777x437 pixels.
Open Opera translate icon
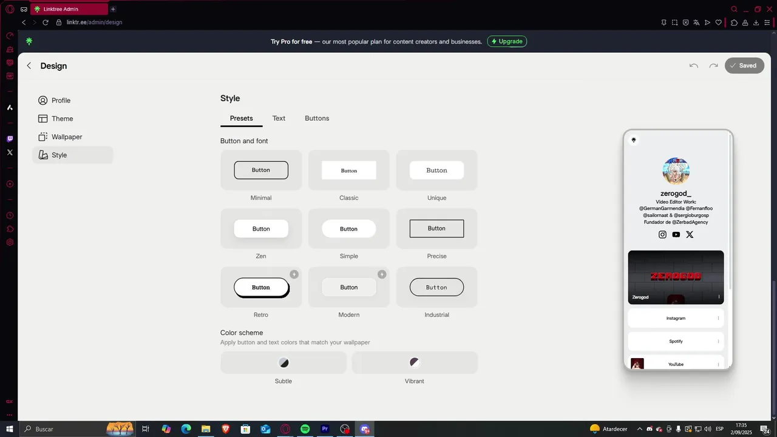click(696, 22)
